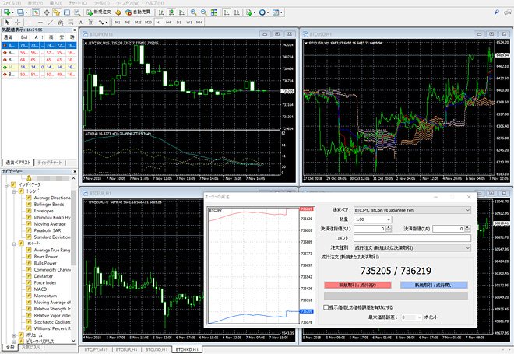This screenshot has width=514, height=354.
Task: Collapse the トレンド tree node
Action: pyautogui.click(x=14, y=191)
